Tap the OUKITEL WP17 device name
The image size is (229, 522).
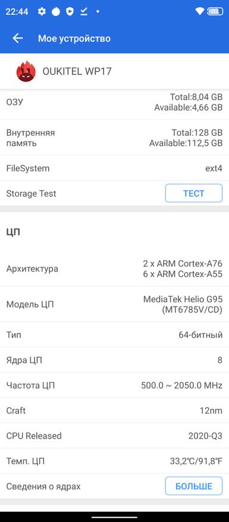click(77, 71)
